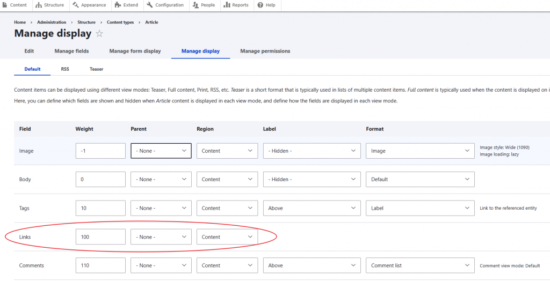This screenshot has height=281, width=550.
Task: Open the Manage permissions tab
Action: 265,51
